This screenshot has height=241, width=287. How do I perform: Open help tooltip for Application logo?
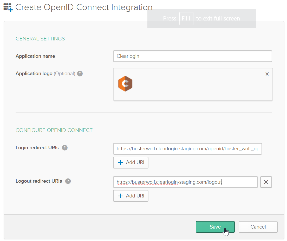click(80, 74)
